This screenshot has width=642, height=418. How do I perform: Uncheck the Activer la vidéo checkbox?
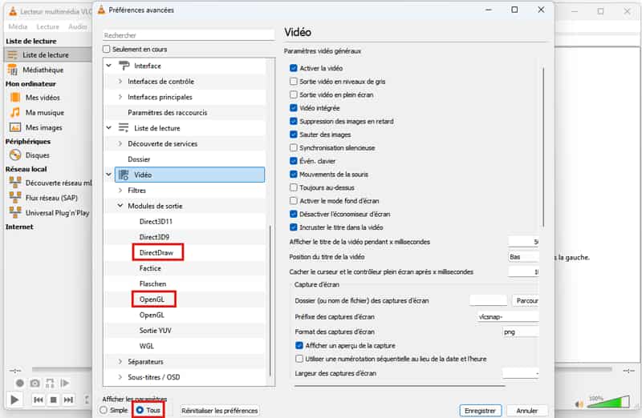pos(294,69)
